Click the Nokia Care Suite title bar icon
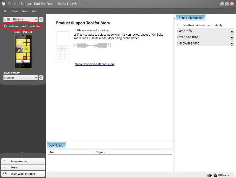The height and width of the screenshot is (178, 236). pos(3,4)
